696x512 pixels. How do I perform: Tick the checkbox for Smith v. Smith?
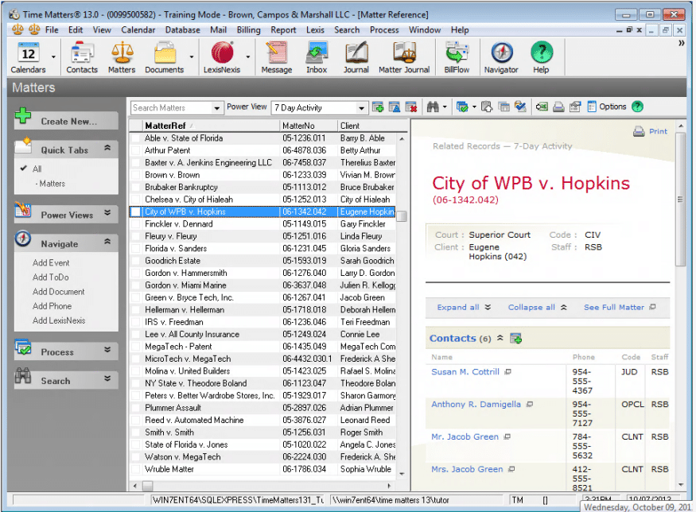tap(135, 432)
